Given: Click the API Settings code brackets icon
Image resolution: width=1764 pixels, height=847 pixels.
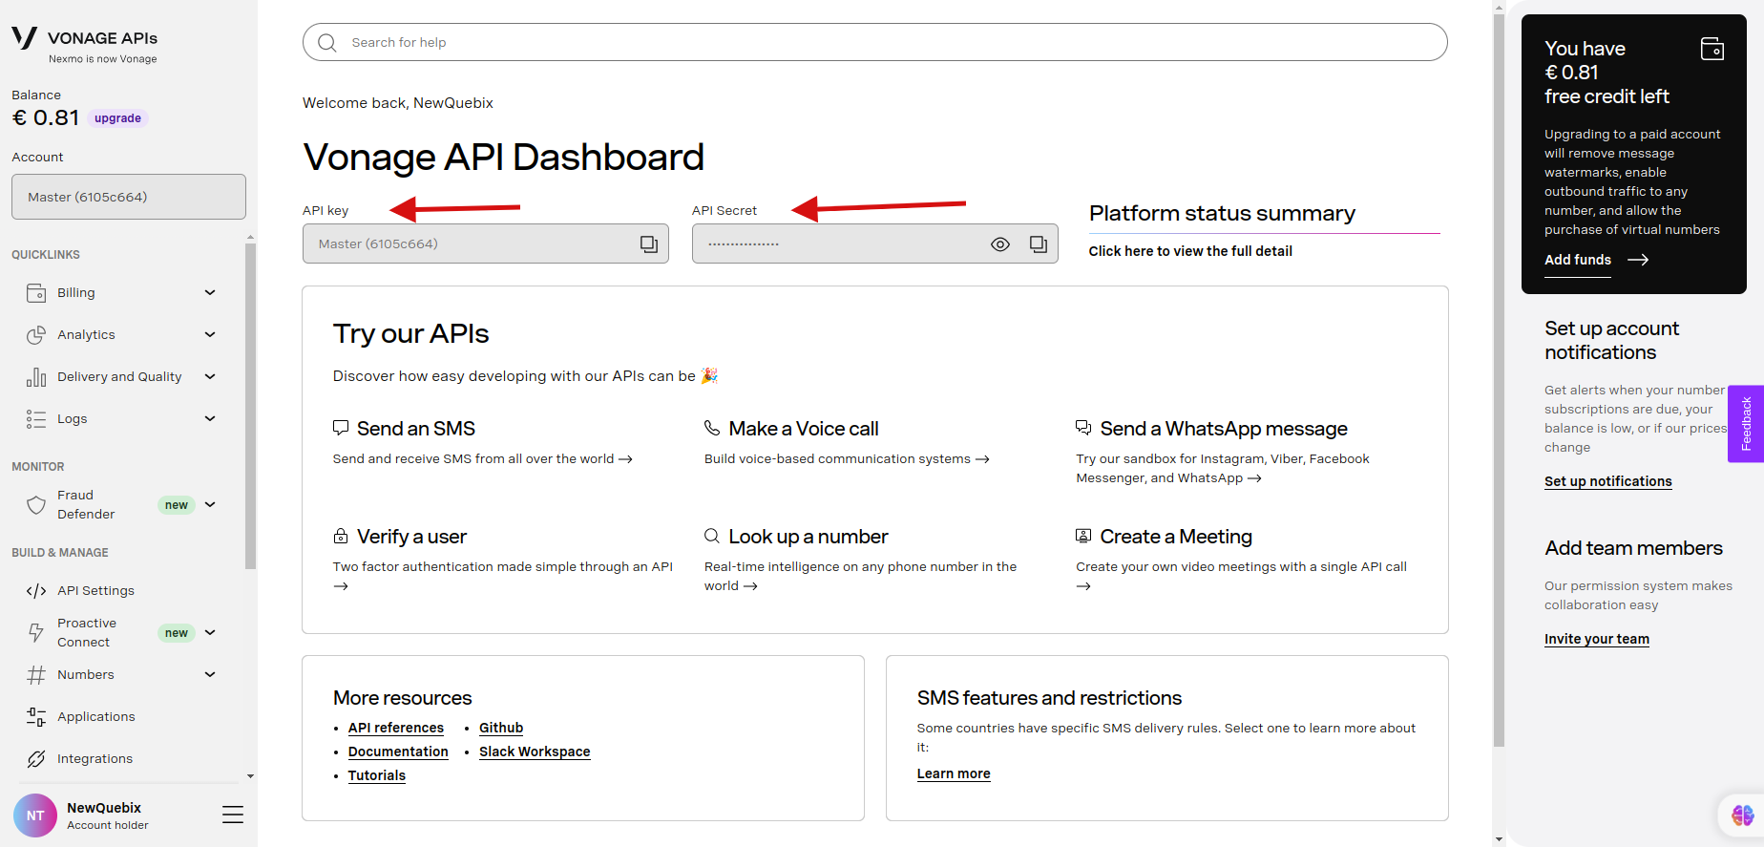Looking at the screenshot, I should click(36, 591).
